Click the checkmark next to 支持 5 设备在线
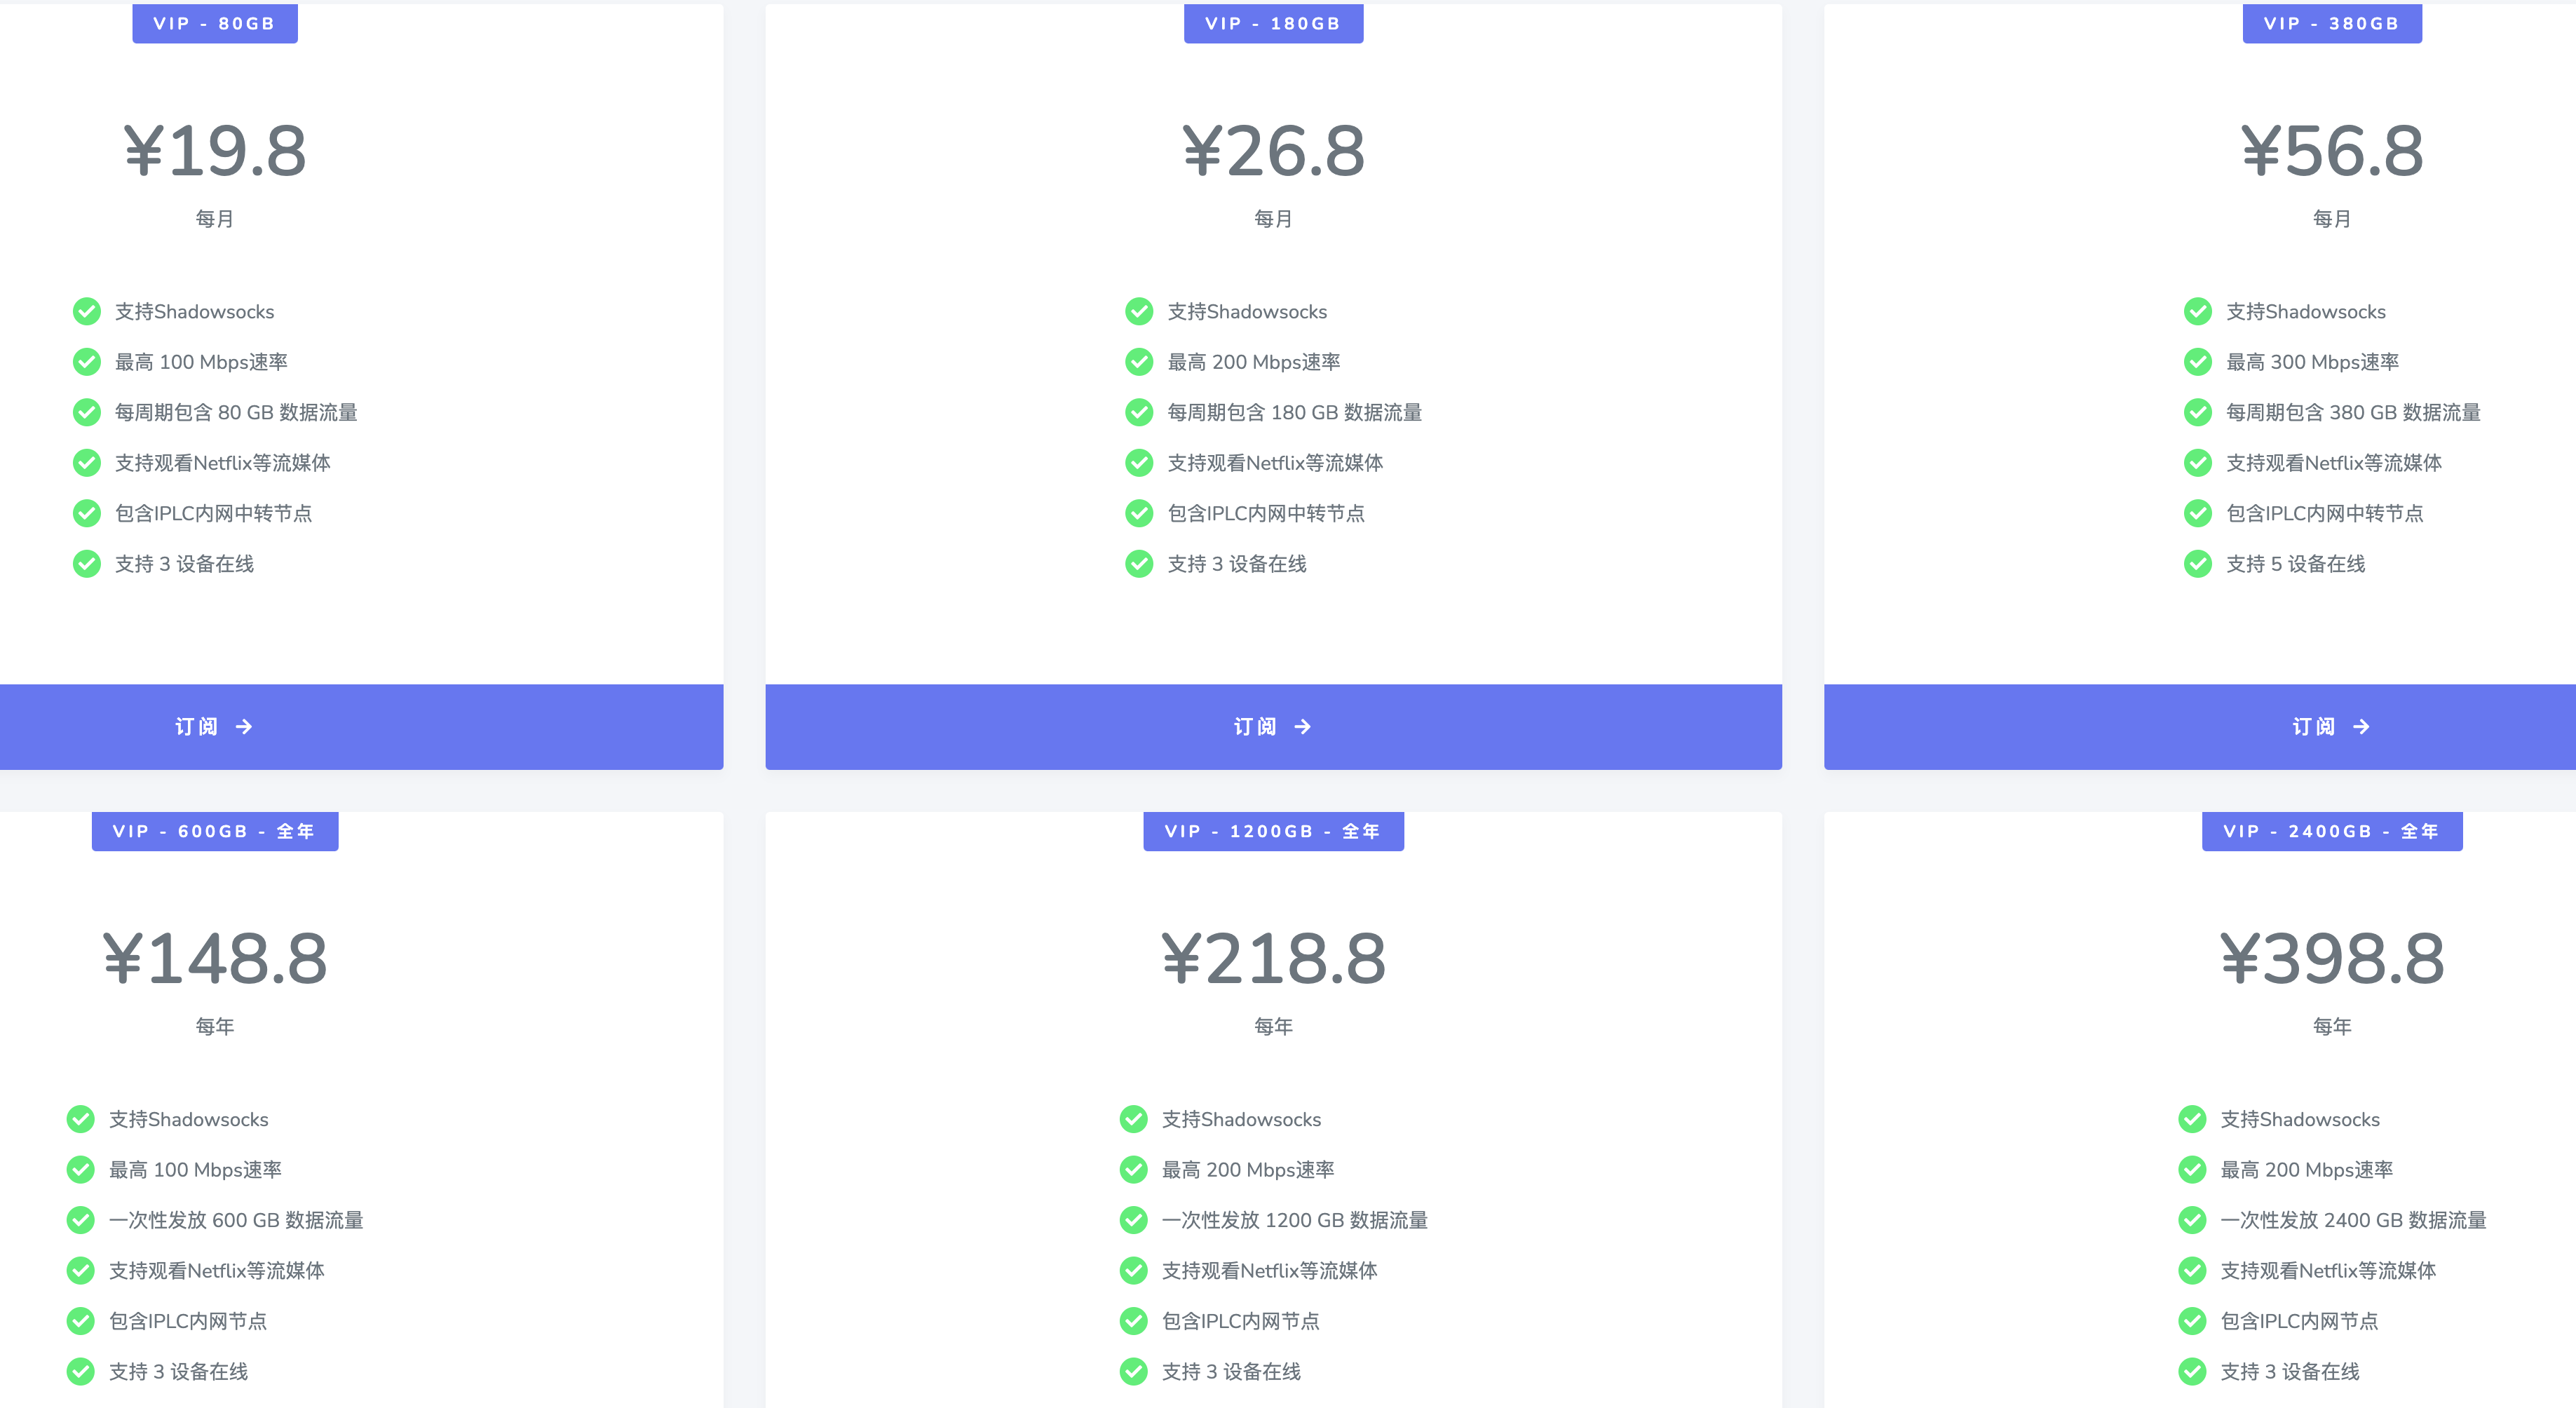Viewport: 2576px width, 1408px height. (2197, 564)
